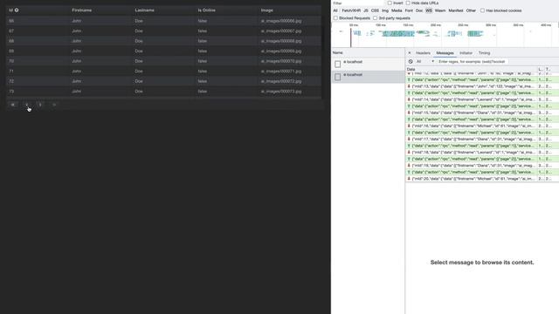Click the Name column header in requests list

tap(369, 52)
